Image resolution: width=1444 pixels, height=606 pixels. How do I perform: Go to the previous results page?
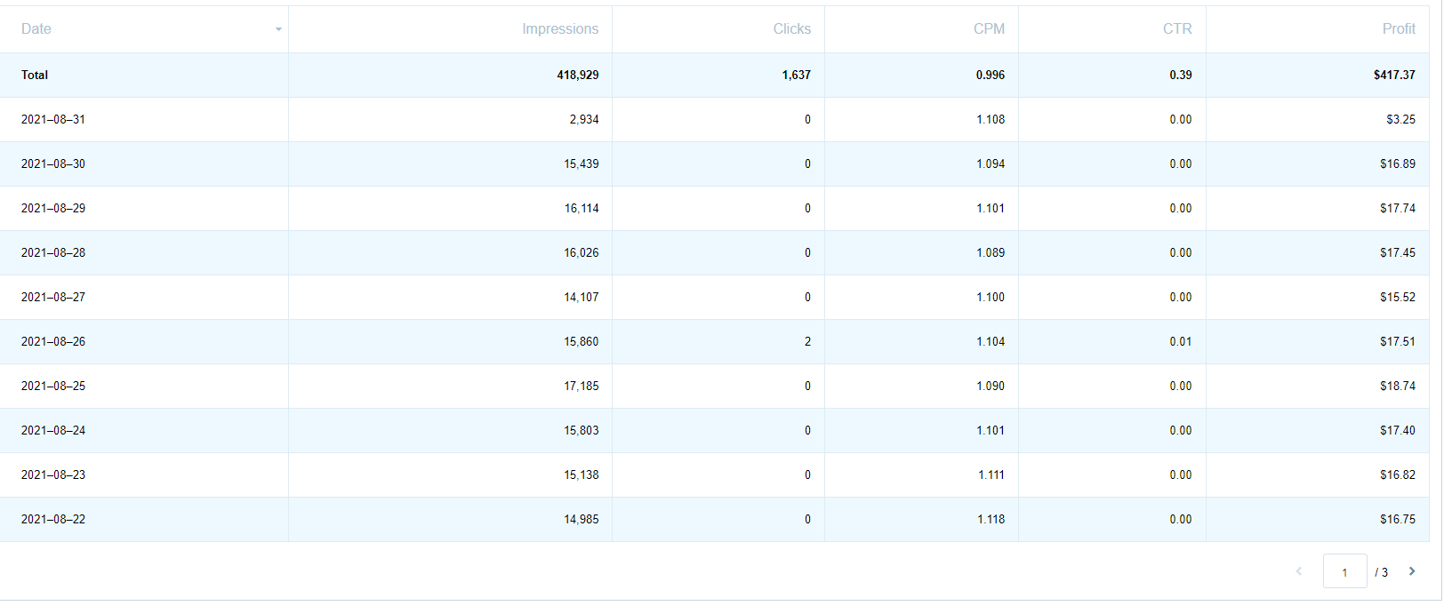[1299, 571]
